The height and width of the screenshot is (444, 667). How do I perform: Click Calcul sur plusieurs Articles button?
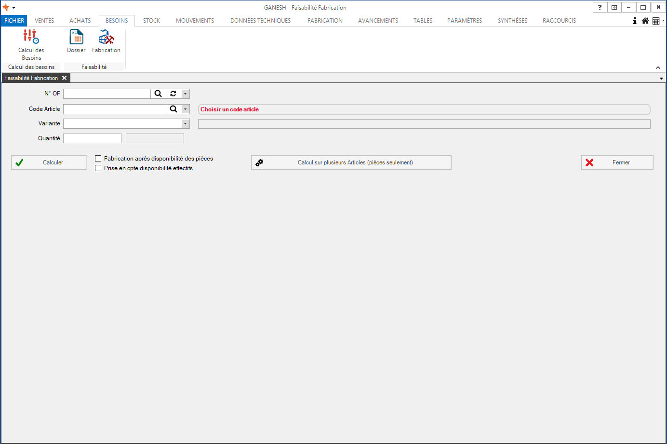351,162
